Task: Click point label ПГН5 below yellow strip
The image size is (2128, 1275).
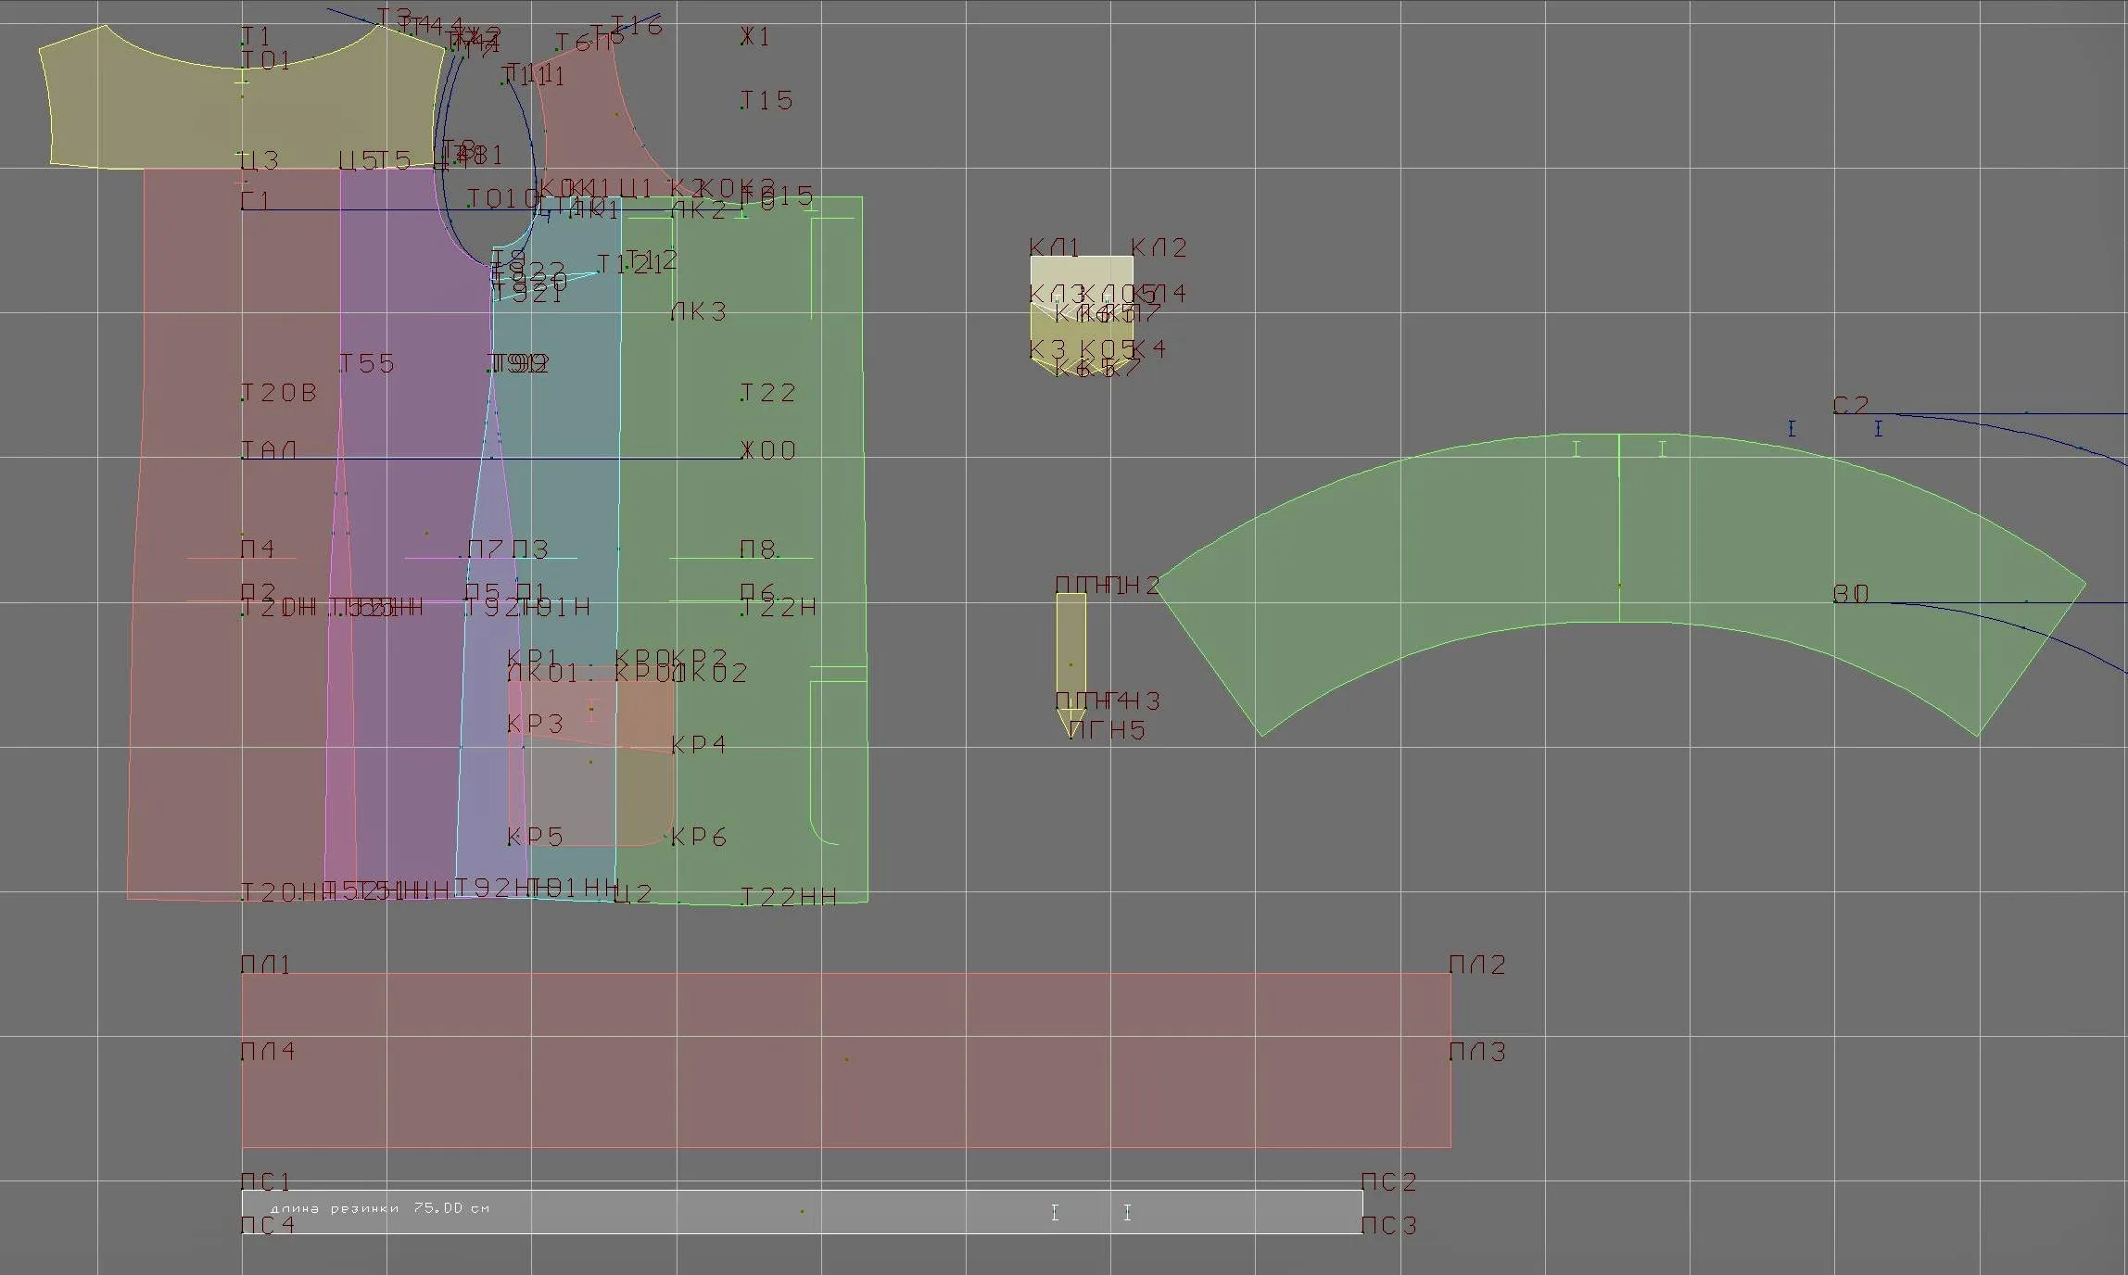Action: (x=1108, y=730)
